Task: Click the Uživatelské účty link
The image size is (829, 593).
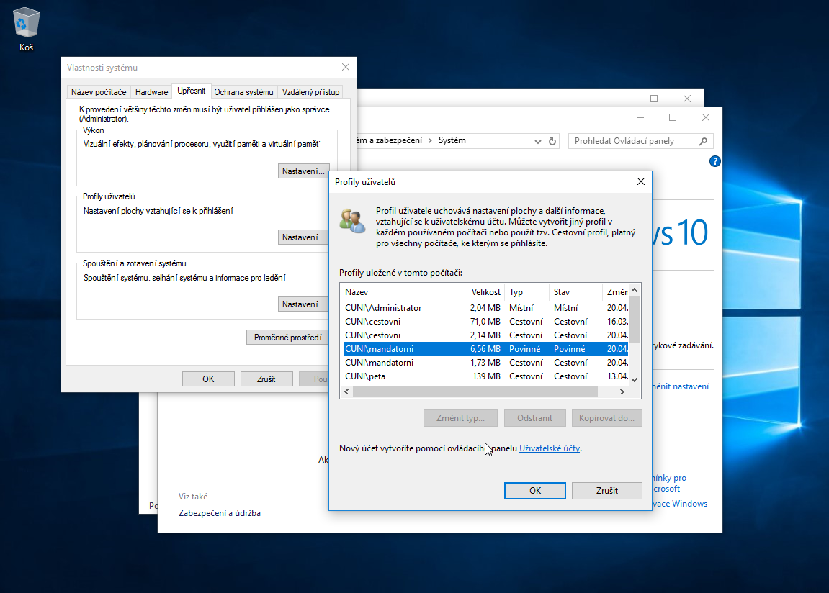Action: click(550, 448)
